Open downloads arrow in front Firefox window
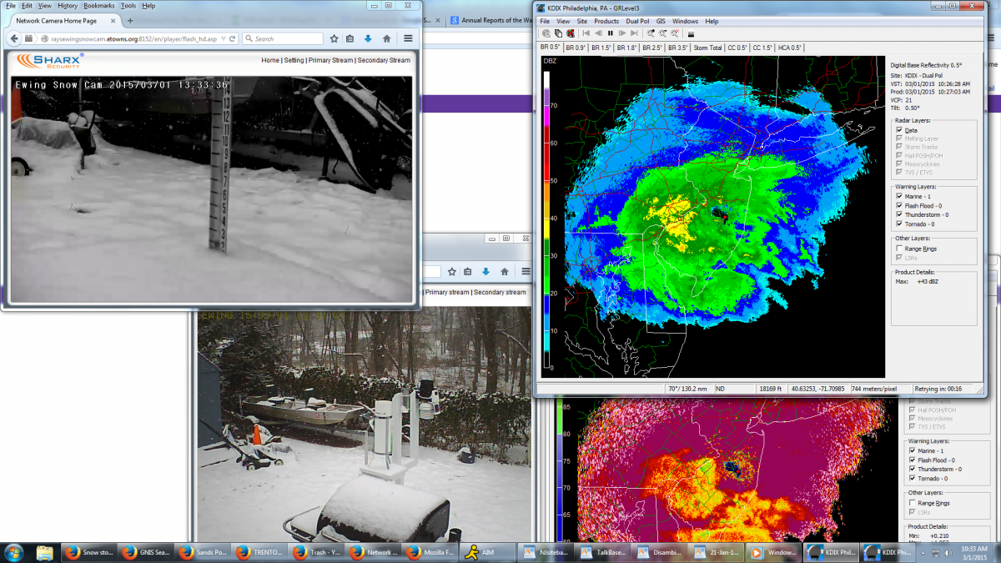This screenshot has height=563, width=1001. [368, 38]
